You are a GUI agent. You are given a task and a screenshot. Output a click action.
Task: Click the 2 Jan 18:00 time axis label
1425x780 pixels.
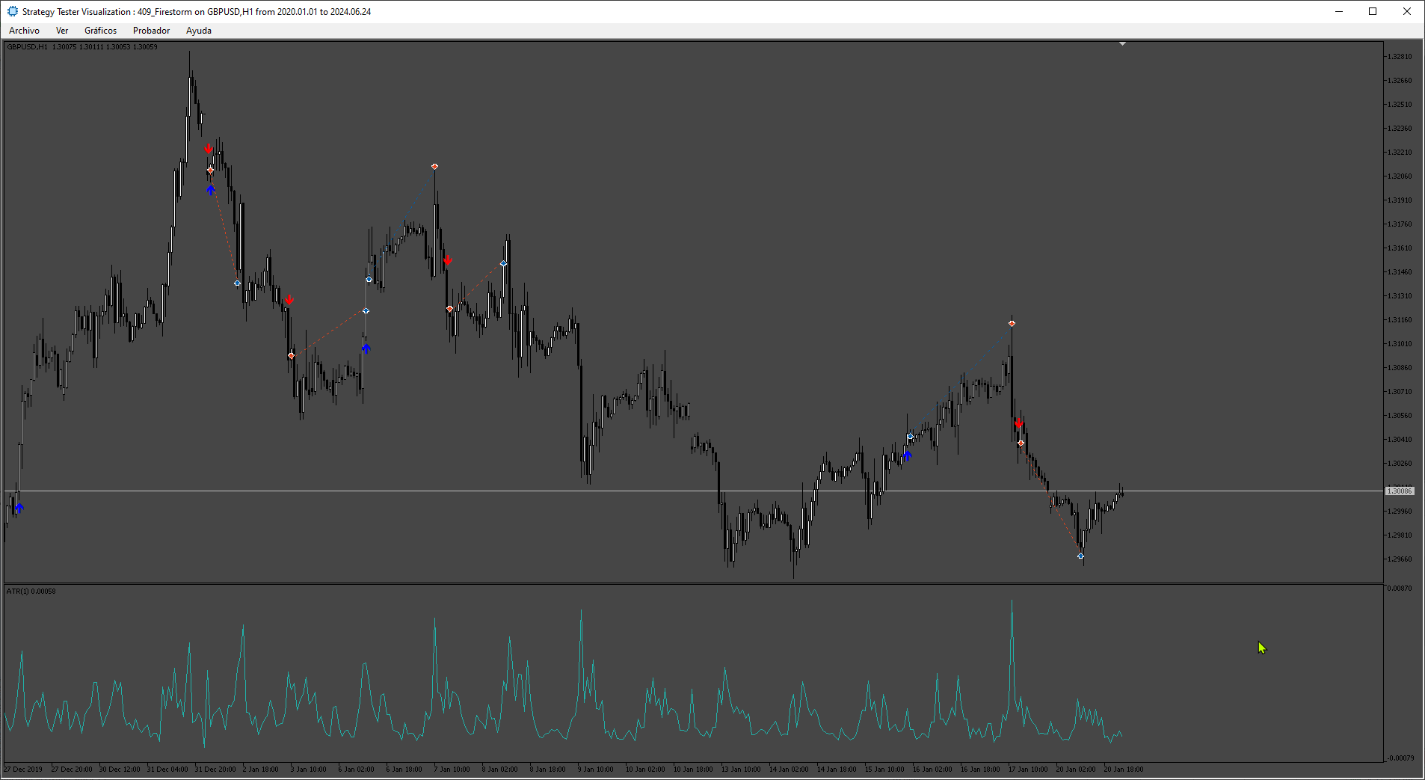[x=260, y=770]
